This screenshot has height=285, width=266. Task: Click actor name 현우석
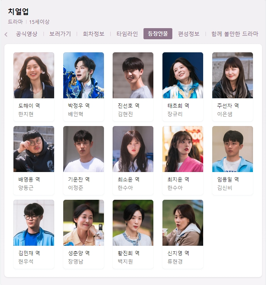pos(26,262)
